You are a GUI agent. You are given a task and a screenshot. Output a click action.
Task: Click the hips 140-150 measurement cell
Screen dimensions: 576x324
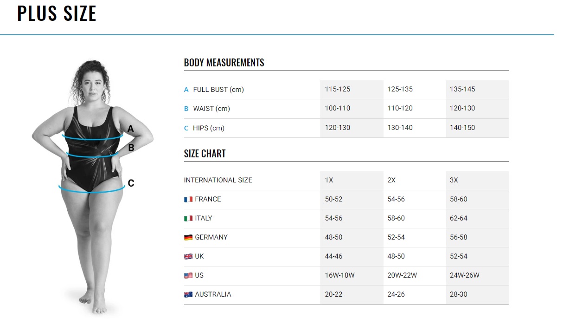(x=477, y=128)
